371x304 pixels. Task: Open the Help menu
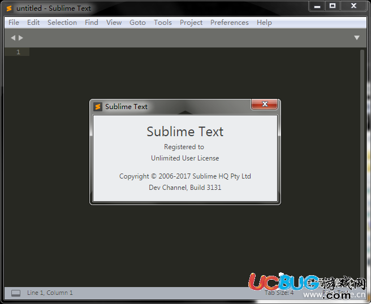click(264, 23)
